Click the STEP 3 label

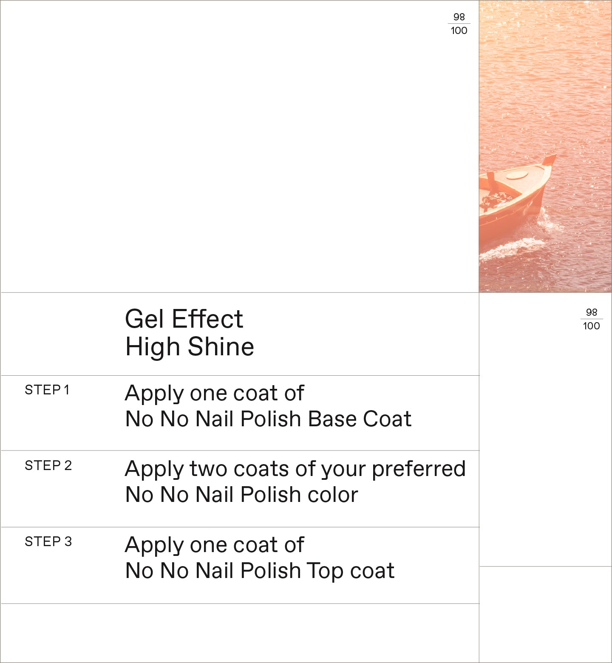[48, 541]
